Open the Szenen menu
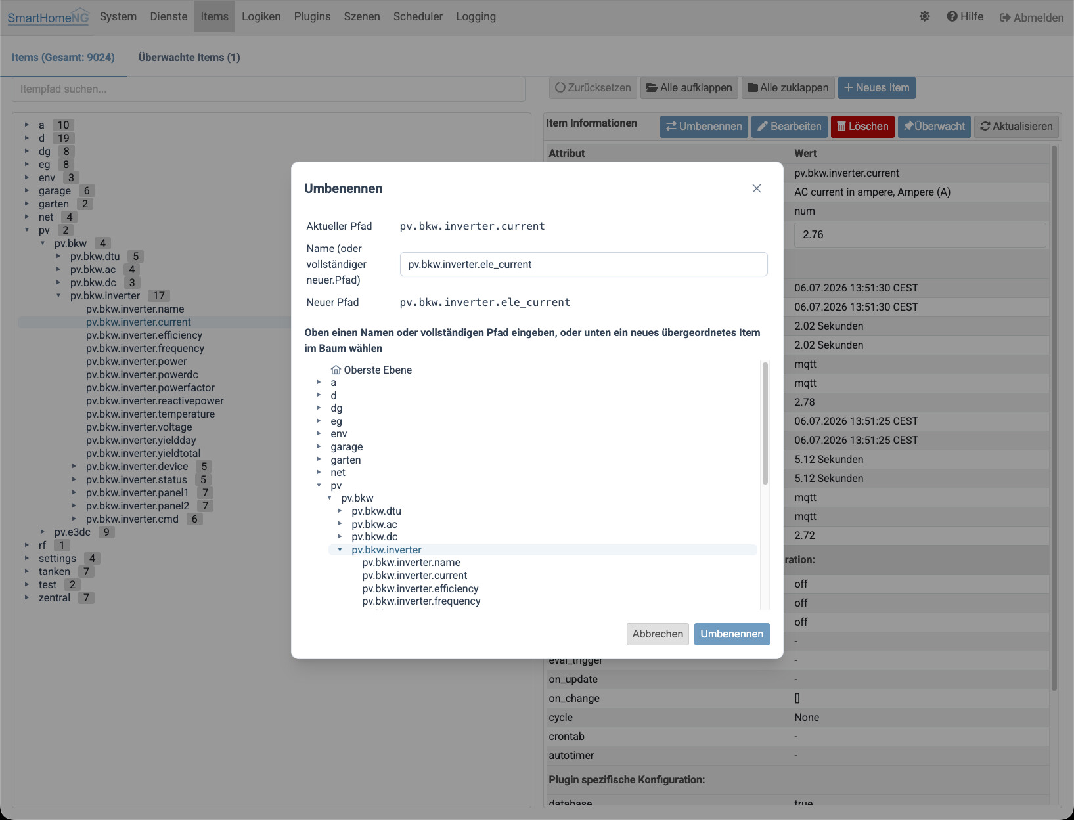 tap(362, 16)
